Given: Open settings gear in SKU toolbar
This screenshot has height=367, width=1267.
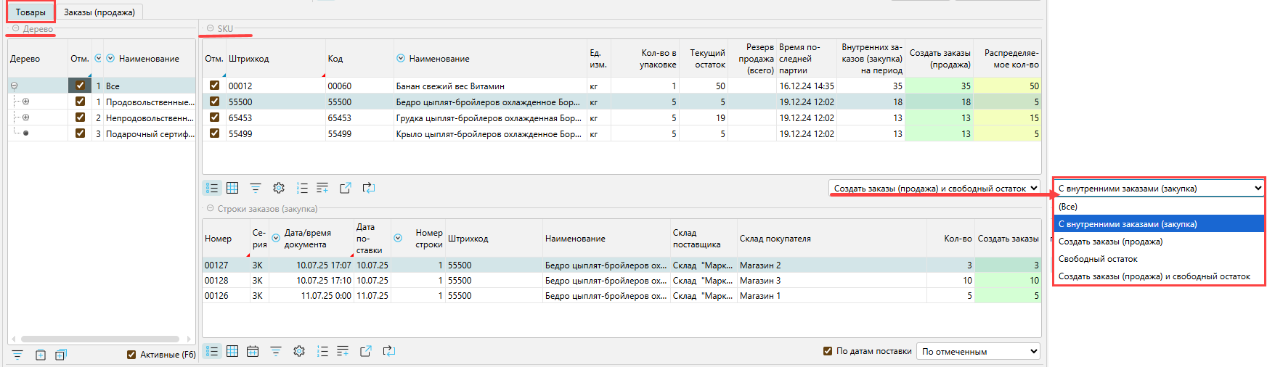Looking at the screenshot, I should pos(279,188).
